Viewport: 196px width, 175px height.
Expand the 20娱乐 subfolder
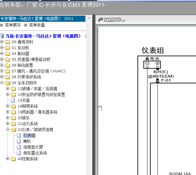[x=8, y=118]
